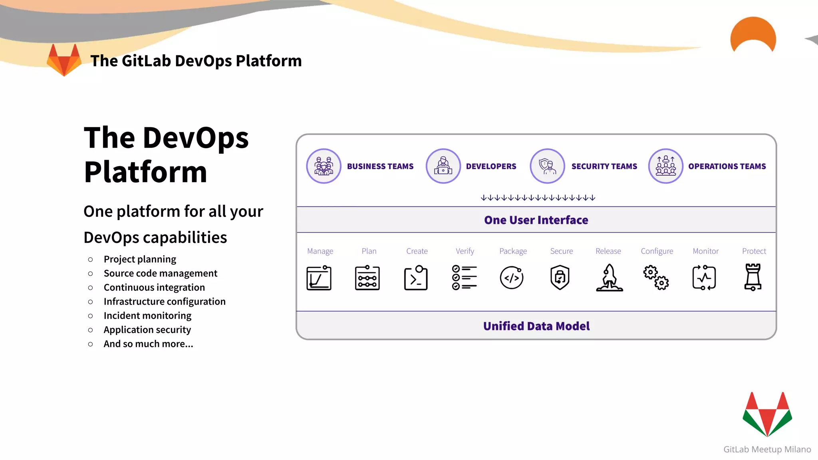
Task: Click the large 'The DevOps Platform' heading
Action: click(x=166, y=155)
